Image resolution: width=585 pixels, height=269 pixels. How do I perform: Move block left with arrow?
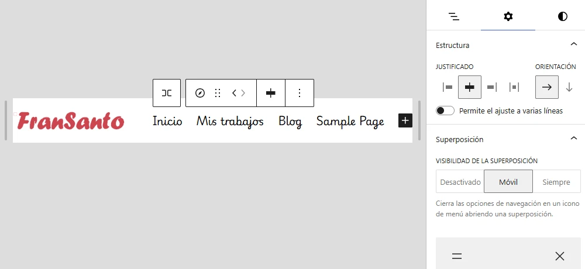point(235,93)
